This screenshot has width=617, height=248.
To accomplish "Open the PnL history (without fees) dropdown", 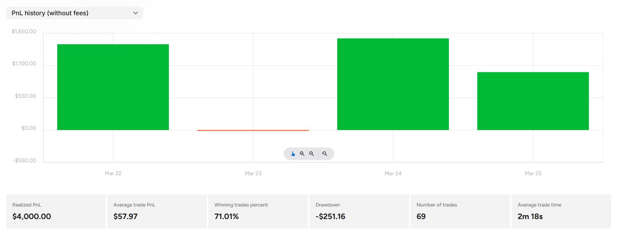I will 75,13.
